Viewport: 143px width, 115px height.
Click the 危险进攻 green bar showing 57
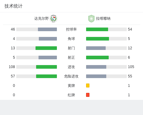[x=46, y=76]
